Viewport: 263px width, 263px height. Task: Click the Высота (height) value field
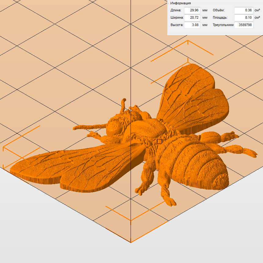point(192,25)
